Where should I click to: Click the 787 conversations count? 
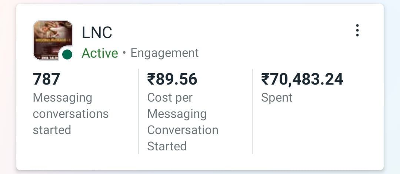(x=46, y=79)
